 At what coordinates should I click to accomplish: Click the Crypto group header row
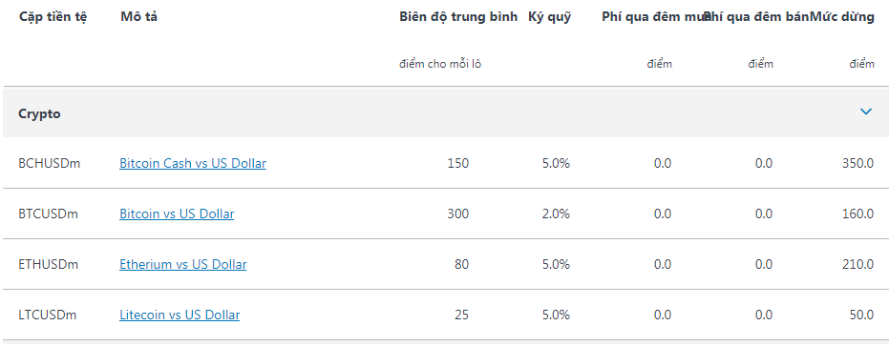point(446,112)
